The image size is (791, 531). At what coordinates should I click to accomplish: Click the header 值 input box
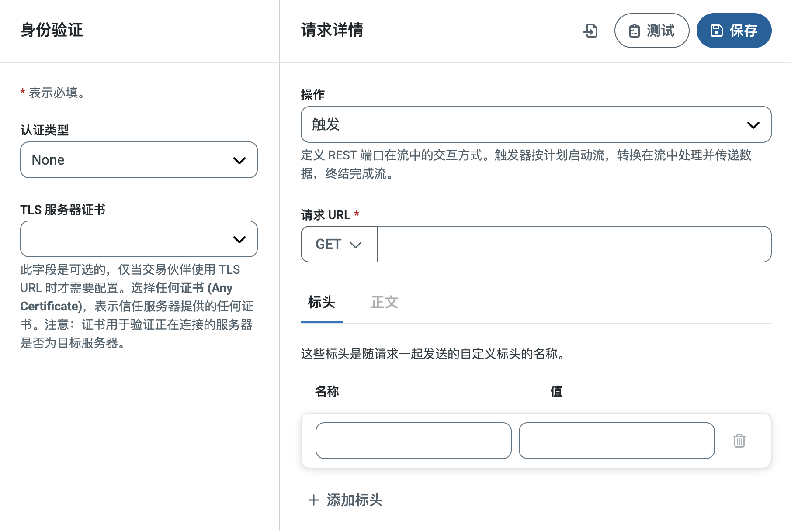pos(616,441)
